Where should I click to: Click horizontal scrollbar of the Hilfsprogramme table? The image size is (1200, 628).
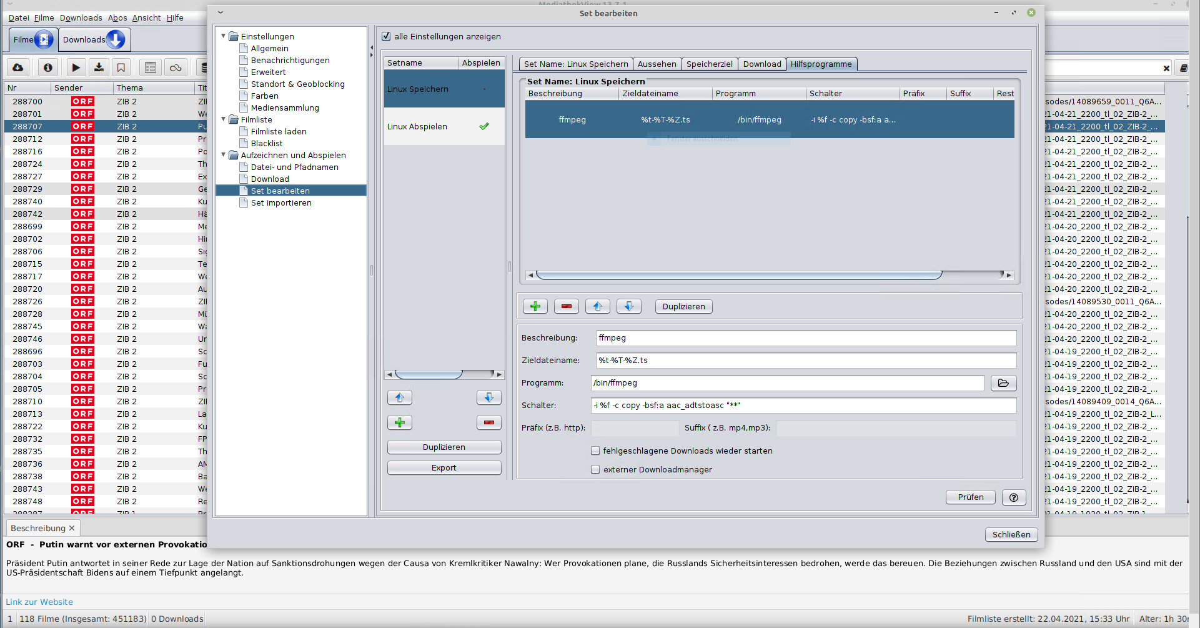pos(738,275)
